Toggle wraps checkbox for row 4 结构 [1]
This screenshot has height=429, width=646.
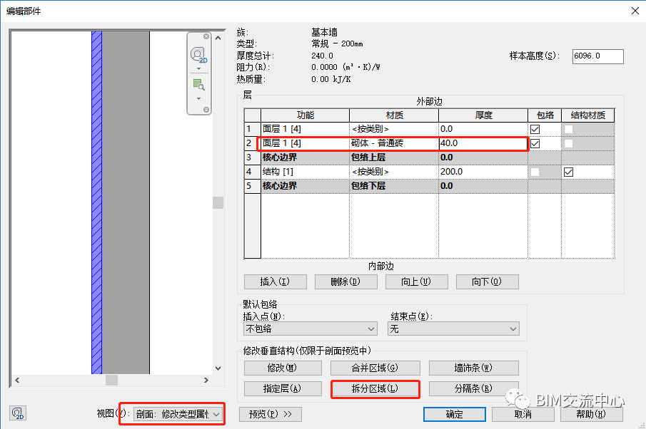535,172
